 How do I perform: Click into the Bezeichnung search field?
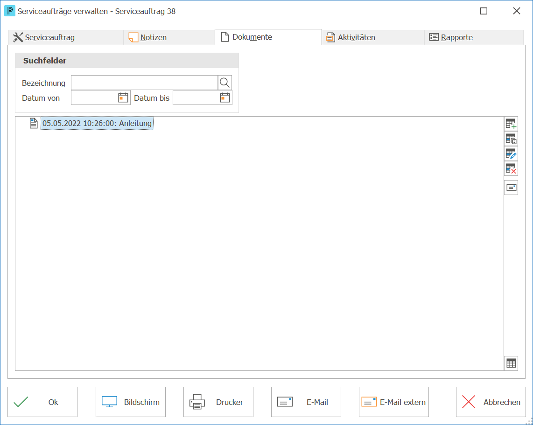(145, 83)
